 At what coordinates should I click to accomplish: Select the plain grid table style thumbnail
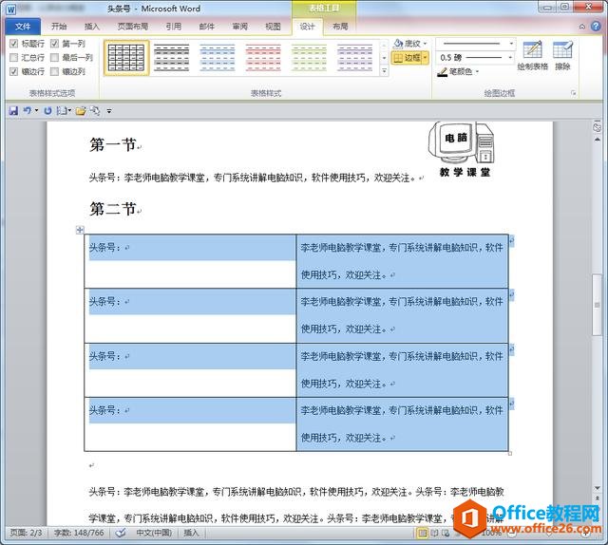click(126, 58)
